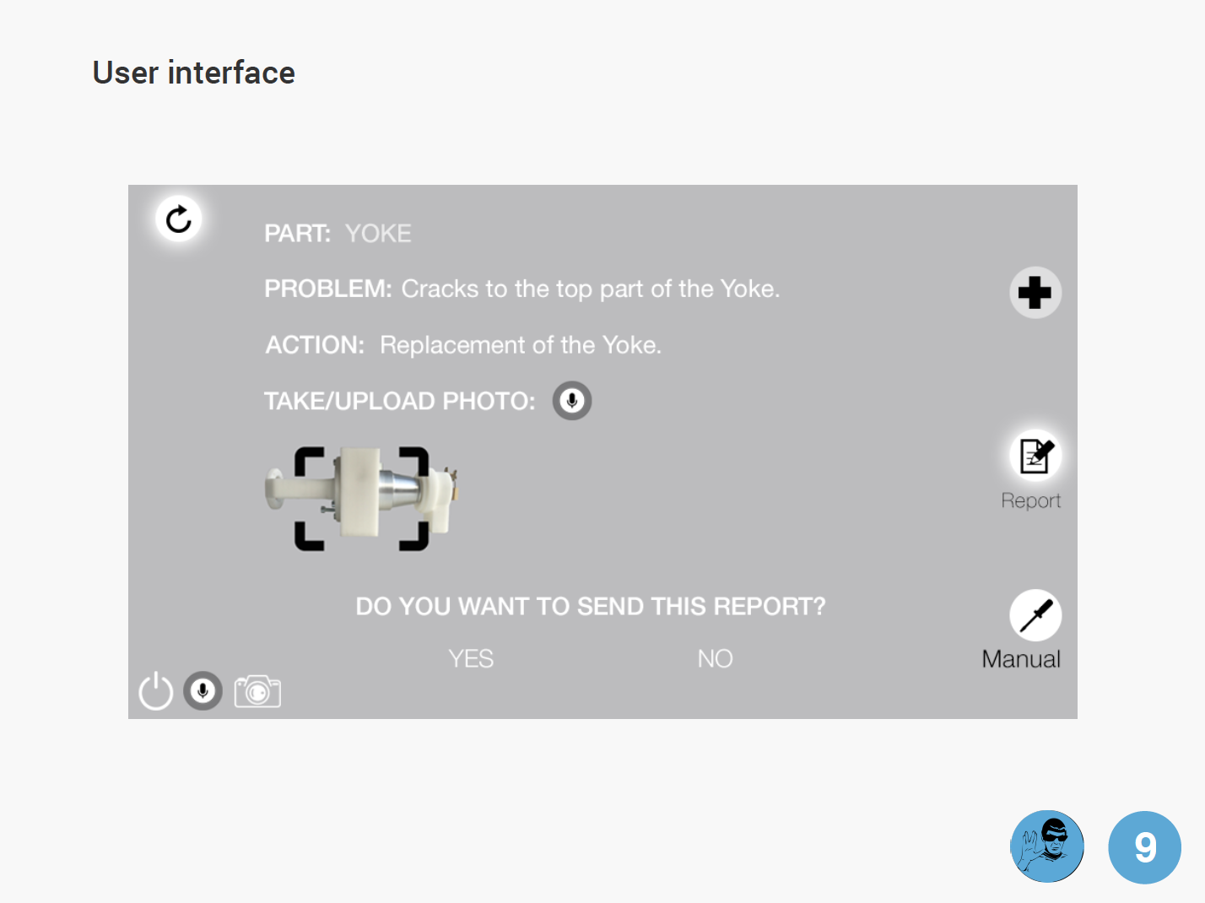Click the YOKE part name field
The height and width of the screenshot is (903, 1205).
point(378,234)
